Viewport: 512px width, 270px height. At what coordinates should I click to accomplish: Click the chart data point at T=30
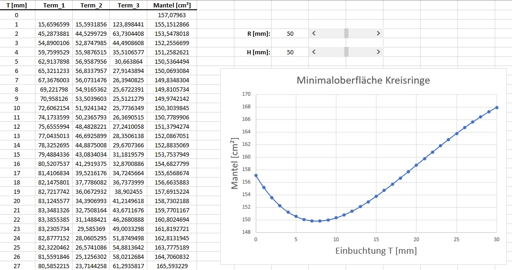click(497, 107)
